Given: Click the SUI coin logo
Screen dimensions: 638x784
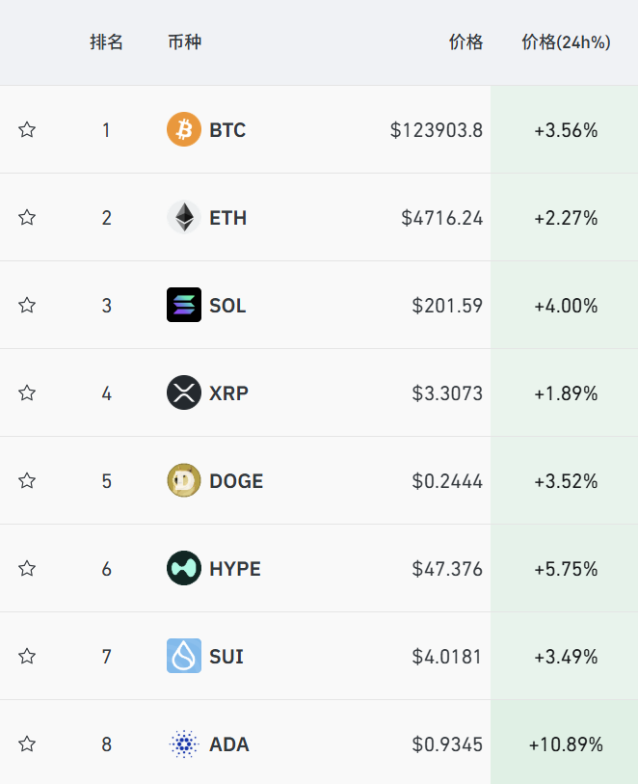Looking at the screenshot, I should [x=183, y=656].
